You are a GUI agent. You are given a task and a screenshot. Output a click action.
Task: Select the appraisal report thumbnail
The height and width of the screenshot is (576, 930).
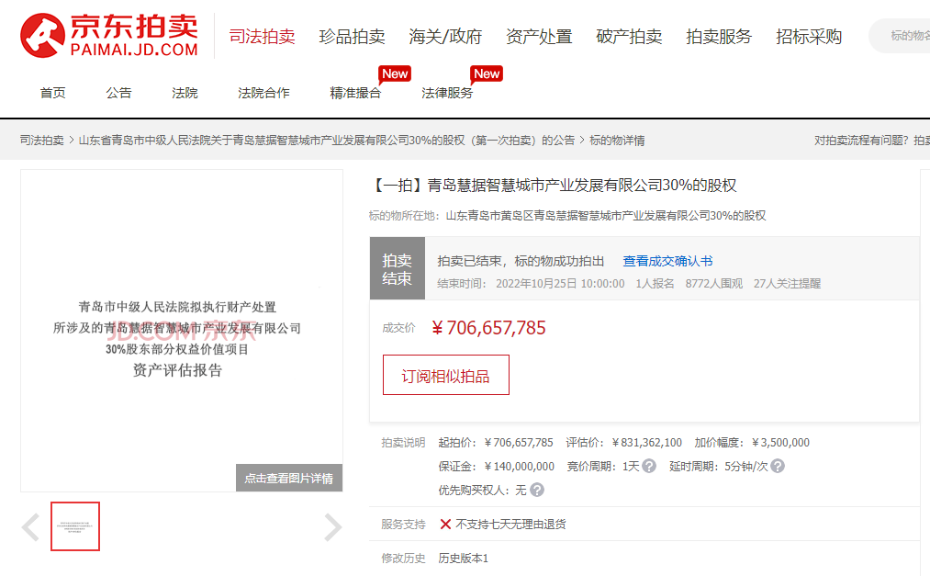(75, 526)
